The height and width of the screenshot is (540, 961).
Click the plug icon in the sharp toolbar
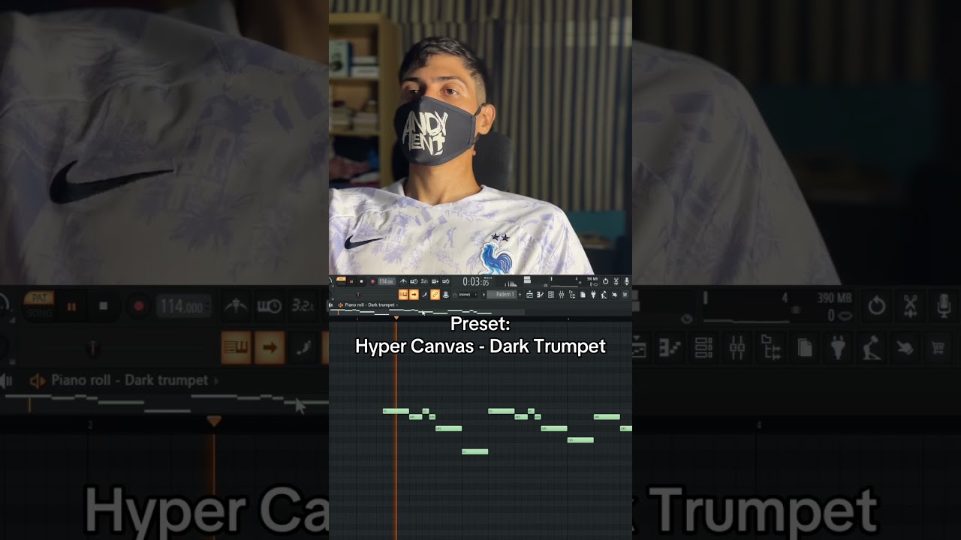pos(593,295)
